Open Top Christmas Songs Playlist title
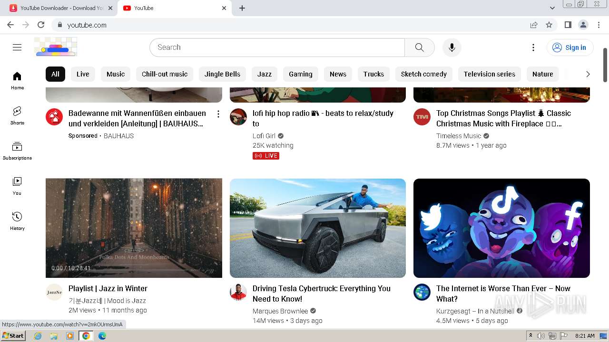 click(503, 118)
